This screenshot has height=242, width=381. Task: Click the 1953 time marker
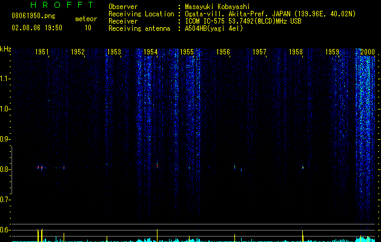(x=114, y=52)
